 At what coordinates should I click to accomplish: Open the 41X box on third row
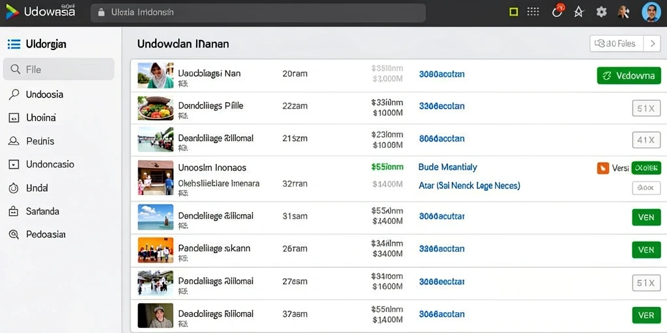click(x=646, y=140)
